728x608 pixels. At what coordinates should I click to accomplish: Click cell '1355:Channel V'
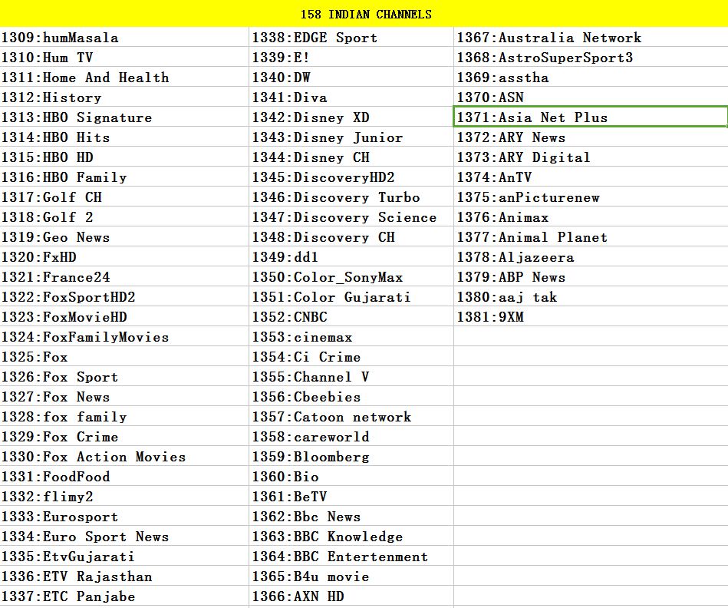pos(351,377)
